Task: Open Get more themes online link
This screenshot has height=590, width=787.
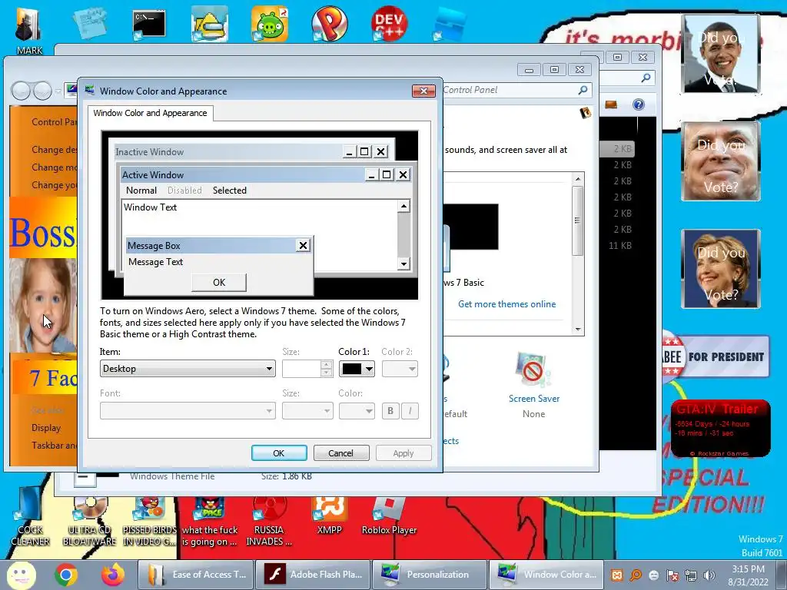Action: pos(506,304)
